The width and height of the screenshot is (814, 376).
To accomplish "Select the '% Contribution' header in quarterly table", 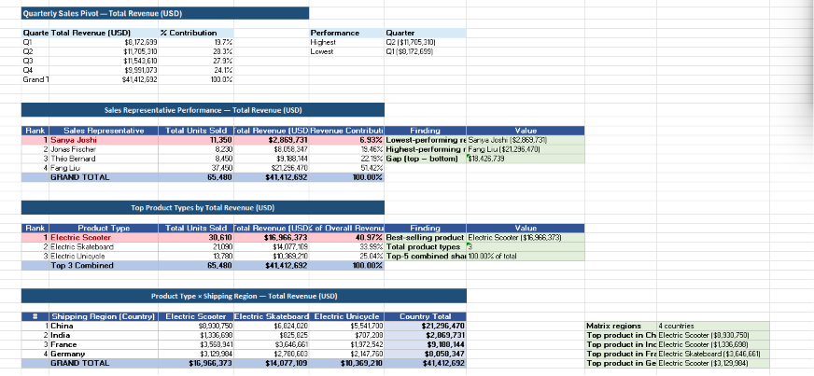I will point(196,33).
